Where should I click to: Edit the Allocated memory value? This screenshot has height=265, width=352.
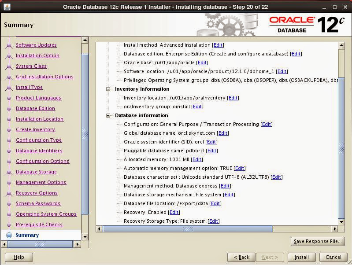tap(196, 159)
